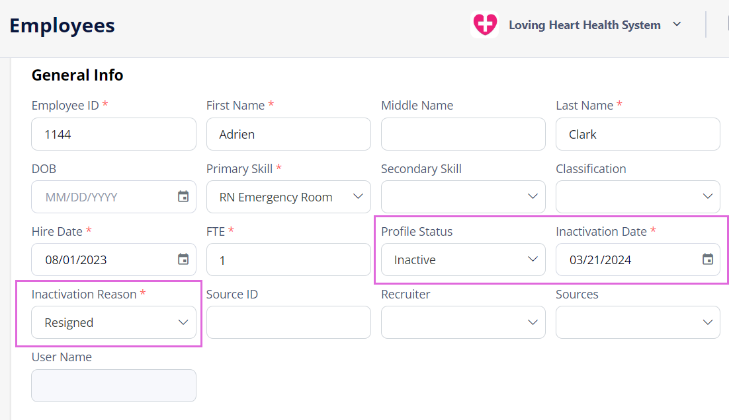Expand the Classification dropdown
This screenshot has width=729, height=420.
pyautogui.click(x=638, y=197)
